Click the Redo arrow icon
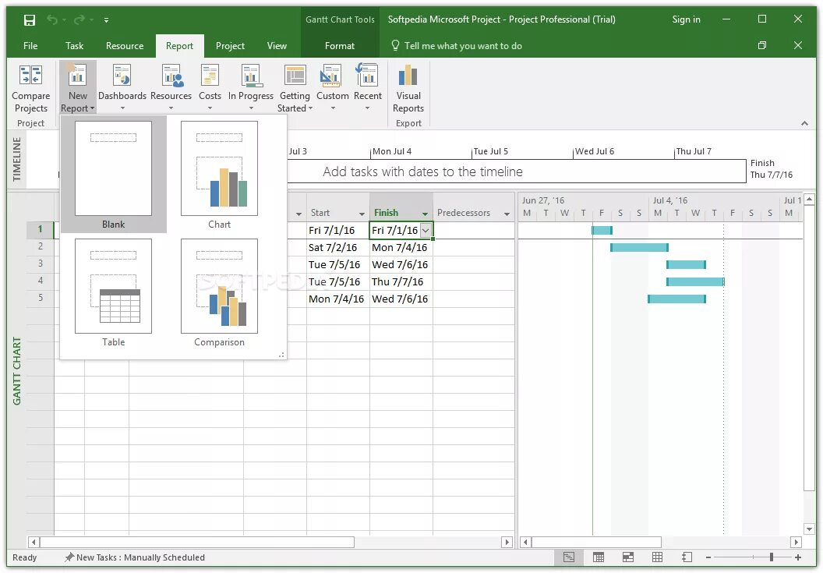Image resolution: width=823 pixels, height=573 pixels. pos(79,20)
